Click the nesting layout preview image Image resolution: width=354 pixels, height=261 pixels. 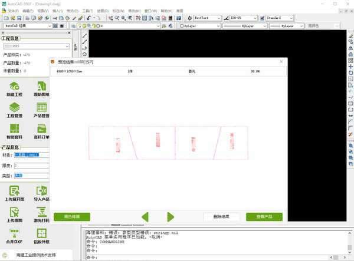[x=168, y=143]
